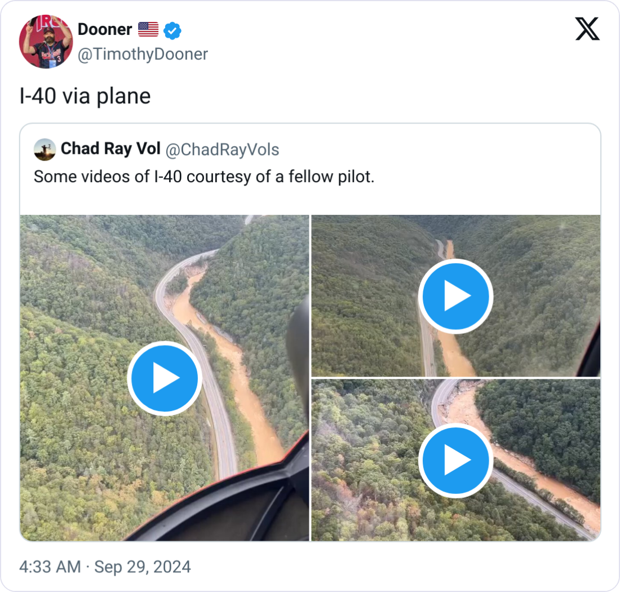Open Chad Ray Vol's small avatar
This screenshot has width=620, height=592.
pos(45,149)
